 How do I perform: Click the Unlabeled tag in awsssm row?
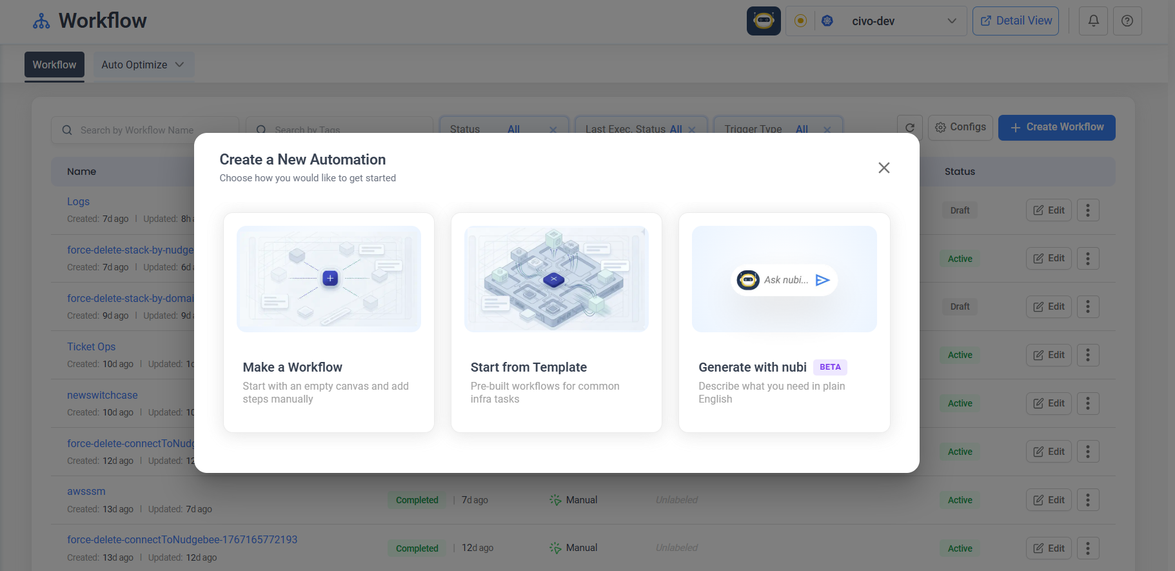coord(676,500)
